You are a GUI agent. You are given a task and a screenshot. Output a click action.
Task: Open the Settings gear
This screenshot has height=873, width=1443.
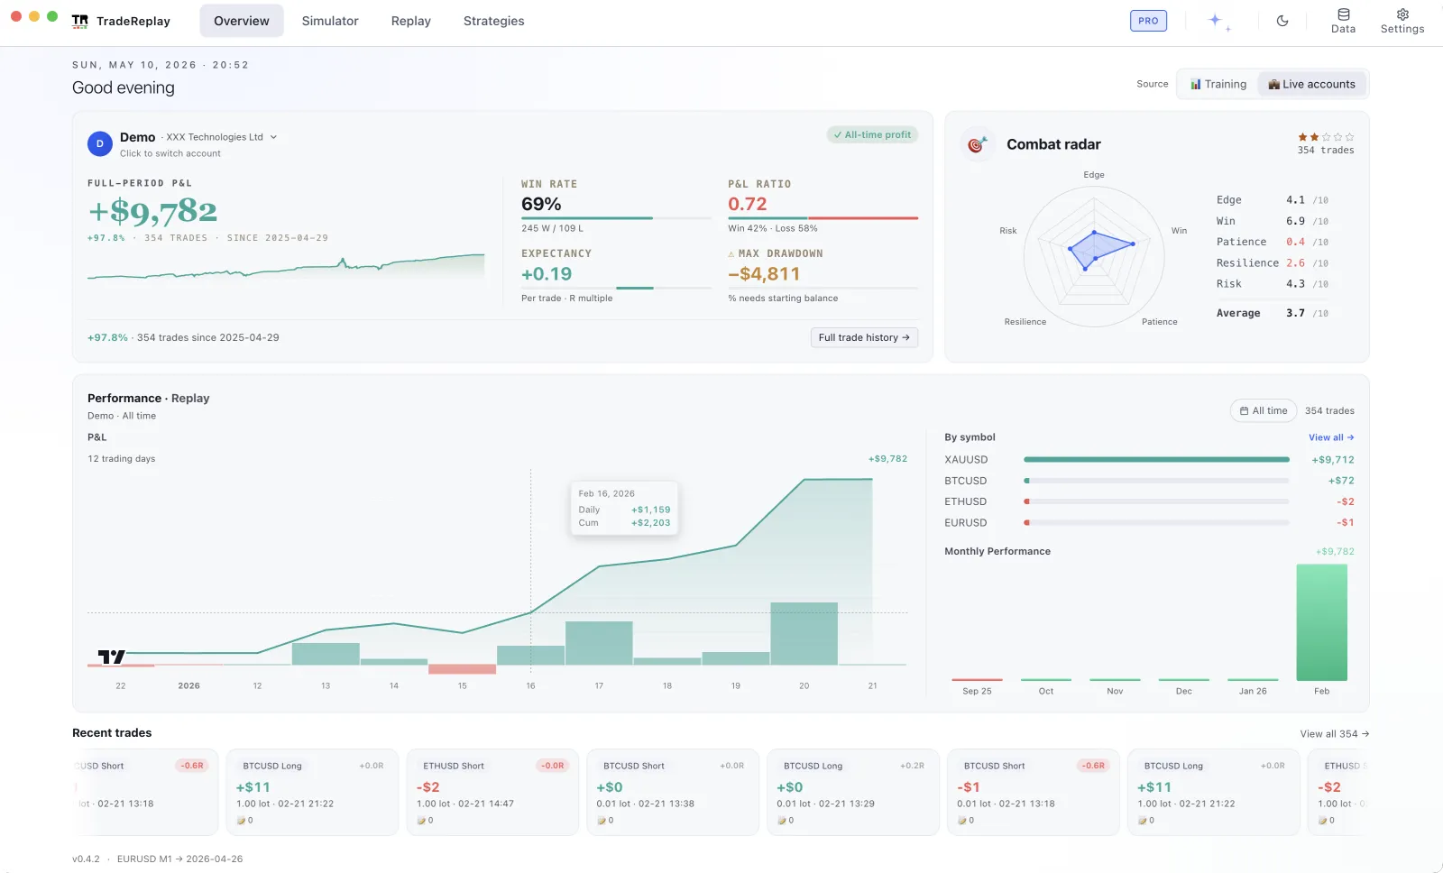[1402, 21]
